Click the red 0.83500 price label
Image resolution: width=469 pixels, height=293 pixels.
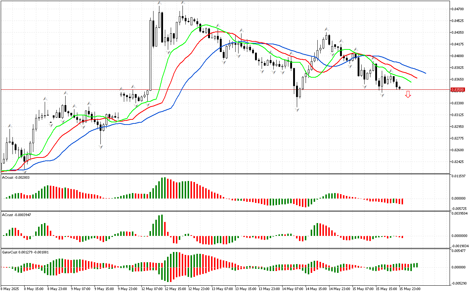[458, 89]
